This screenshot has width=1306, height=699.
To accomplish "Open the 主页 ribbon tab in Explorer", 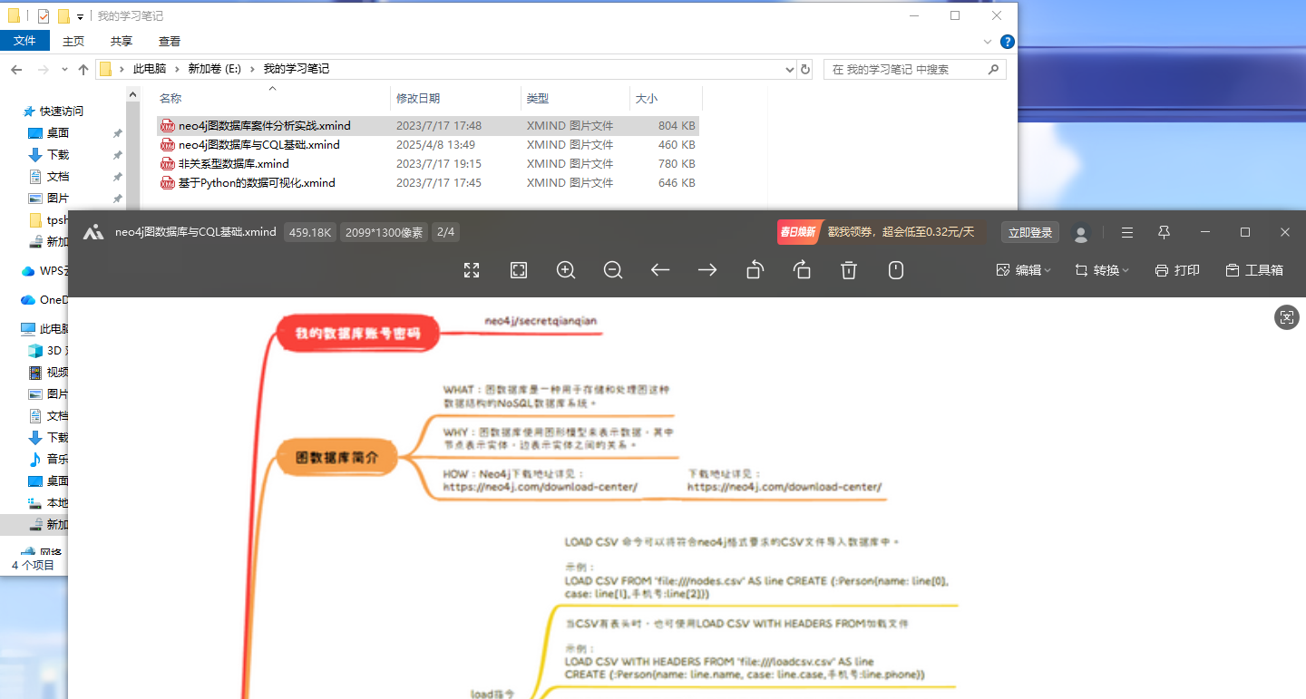I will click(x=73, y=41).
